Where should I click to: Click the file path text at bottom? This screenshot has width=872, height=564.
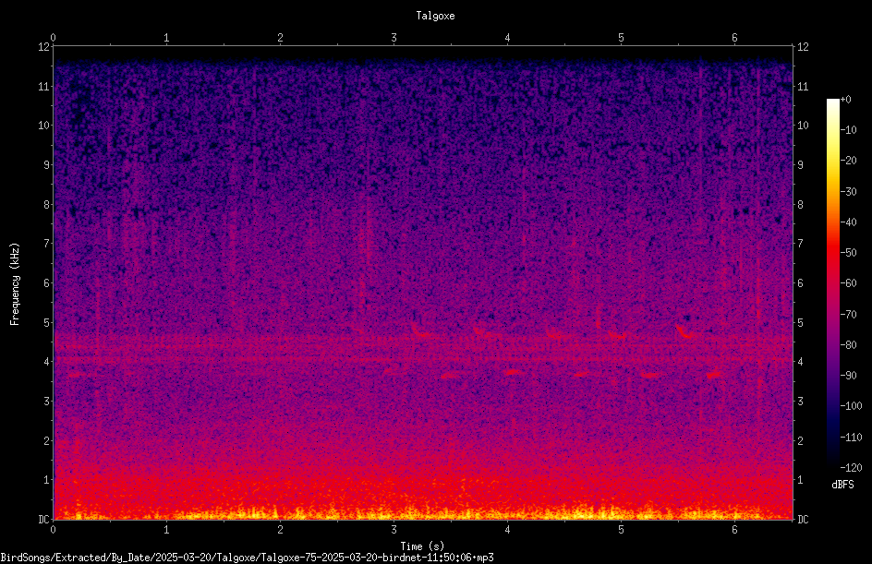point(247,558)
